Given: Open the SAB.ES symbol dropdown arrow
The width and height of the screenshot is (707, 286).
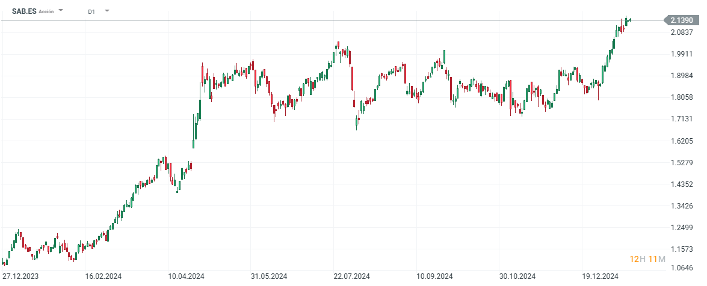Looking at the screenshot, I should [x=61, y=11].
